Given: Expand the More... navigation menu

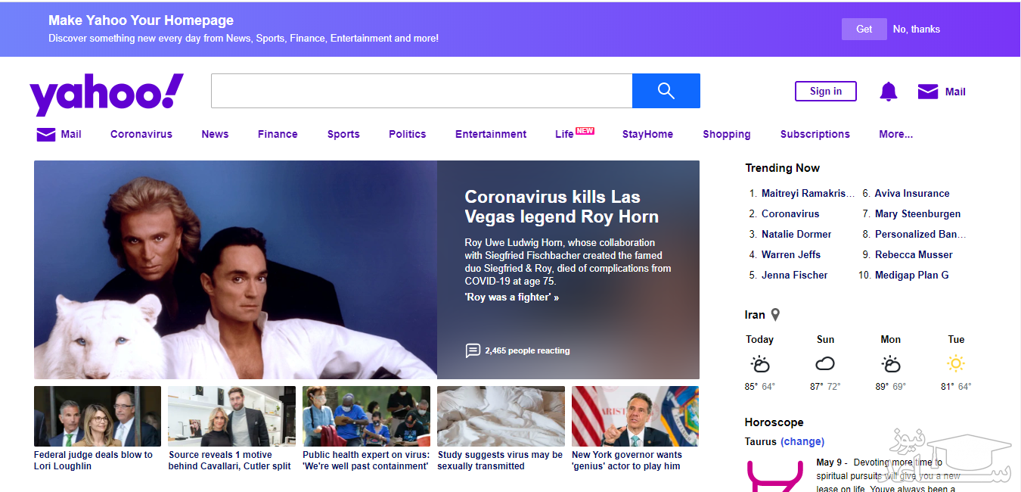Looking at the screenshot, I should pyautogui.click(x=895, y=134).
